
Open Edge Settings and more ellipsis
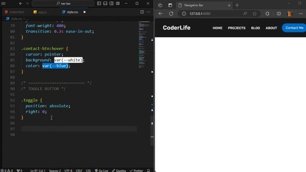coord(301,14)
